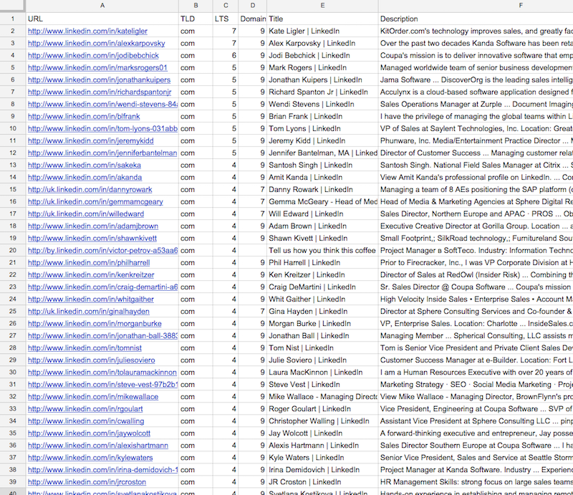
Task: Select row 39 header number
Action: [13, 482]
